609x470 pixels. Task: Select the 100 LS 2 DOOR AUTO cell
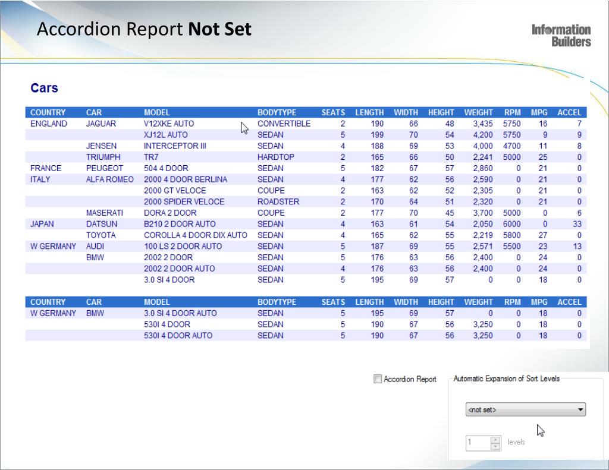pyautogui.click(x=183, y=247)
